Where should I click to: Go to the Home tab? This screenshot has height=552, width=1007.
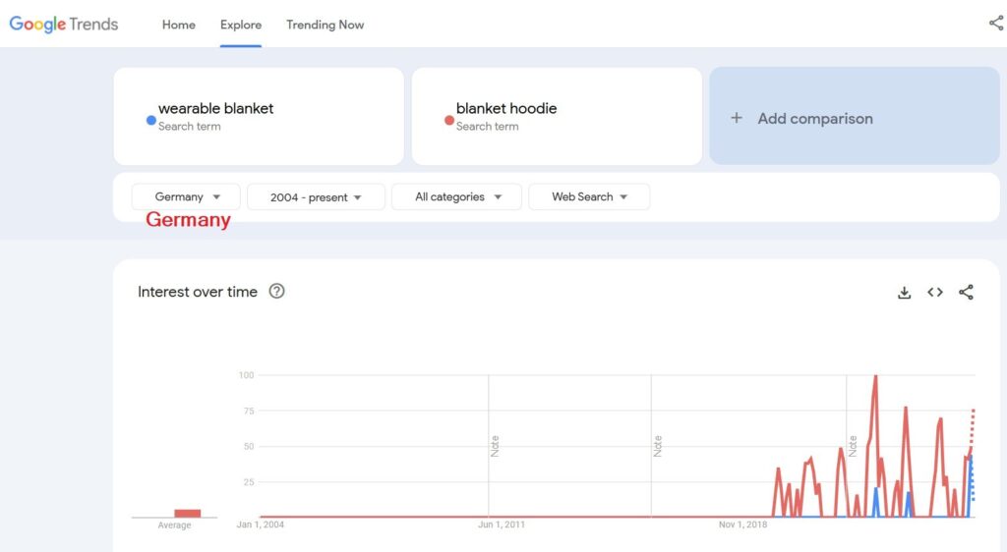point(178,25)
